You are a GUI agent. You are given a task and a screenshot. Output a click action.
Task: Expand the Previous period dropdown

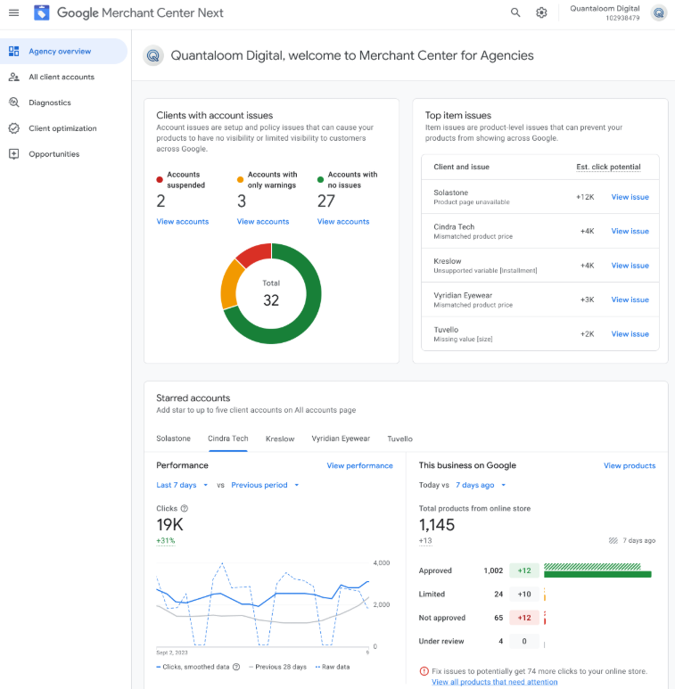[265, 485]
